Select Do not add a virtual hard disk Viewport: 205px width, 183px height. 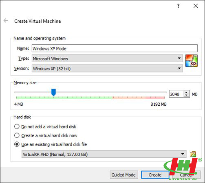coord(17,126)
